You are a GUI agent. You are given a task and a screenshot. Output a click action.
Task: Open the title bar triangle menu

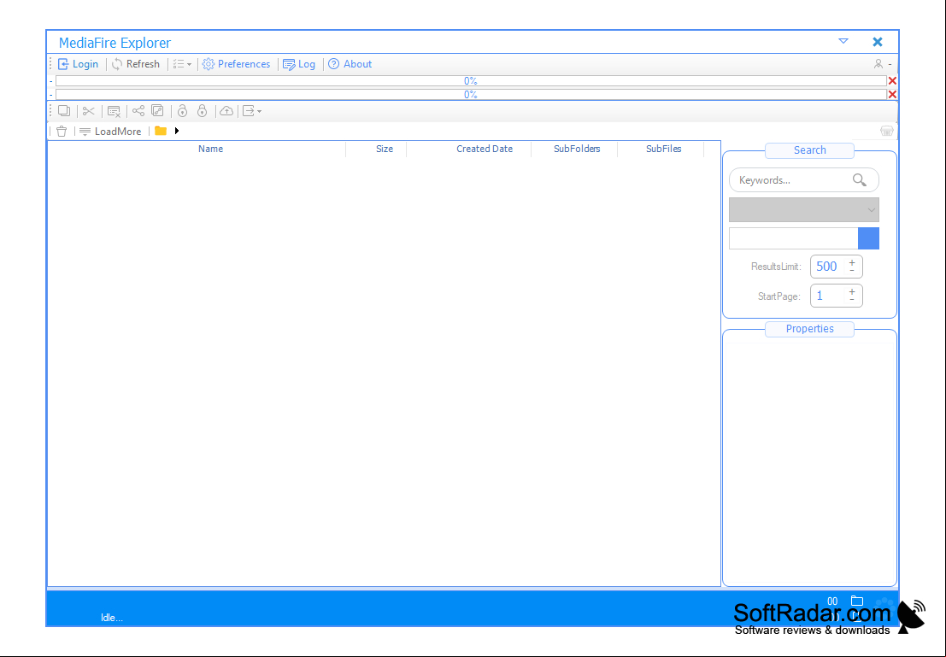pyautogui.click(x=843, y=41)
